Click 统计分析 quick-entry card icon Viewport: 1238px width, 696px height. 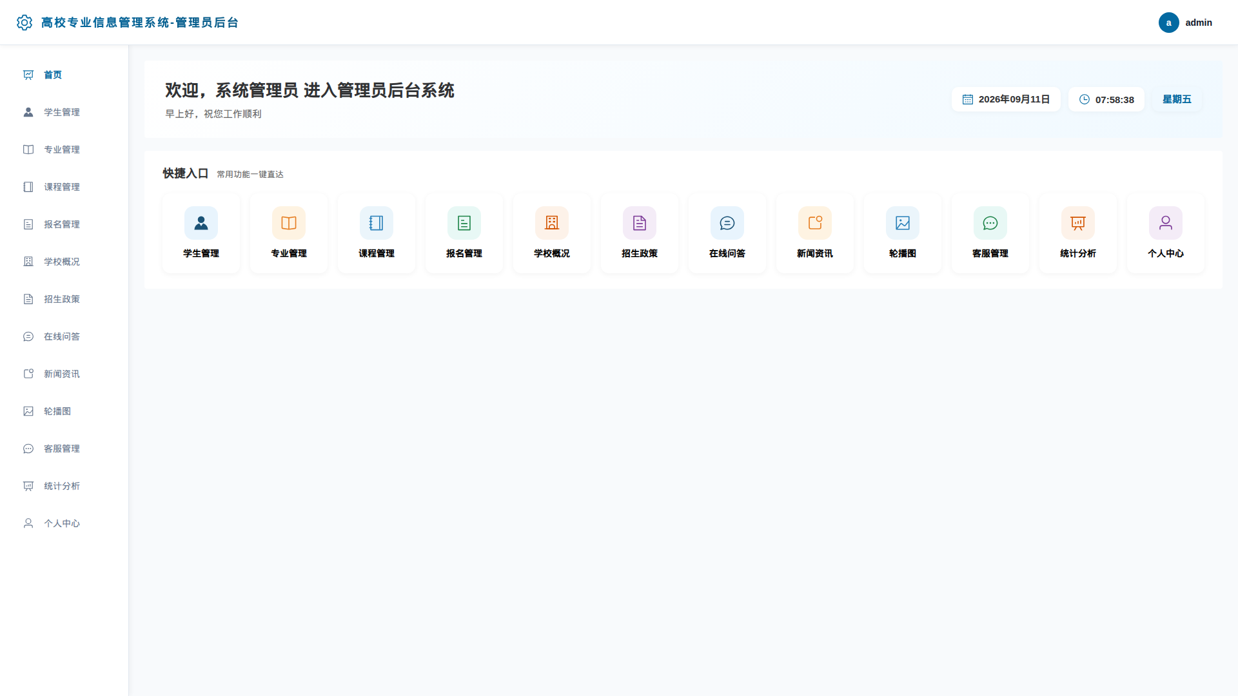point(1078,223)
